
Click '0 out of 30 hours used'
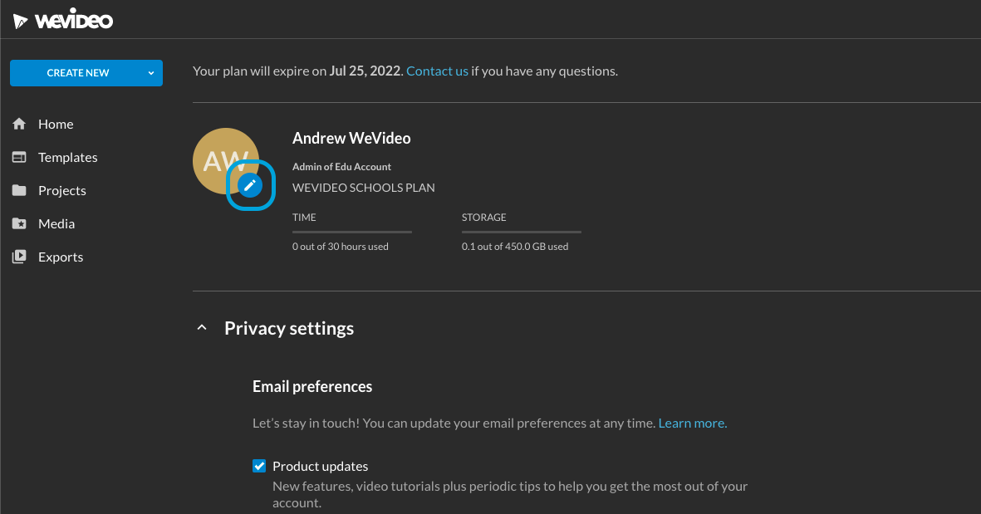(341, 247)
